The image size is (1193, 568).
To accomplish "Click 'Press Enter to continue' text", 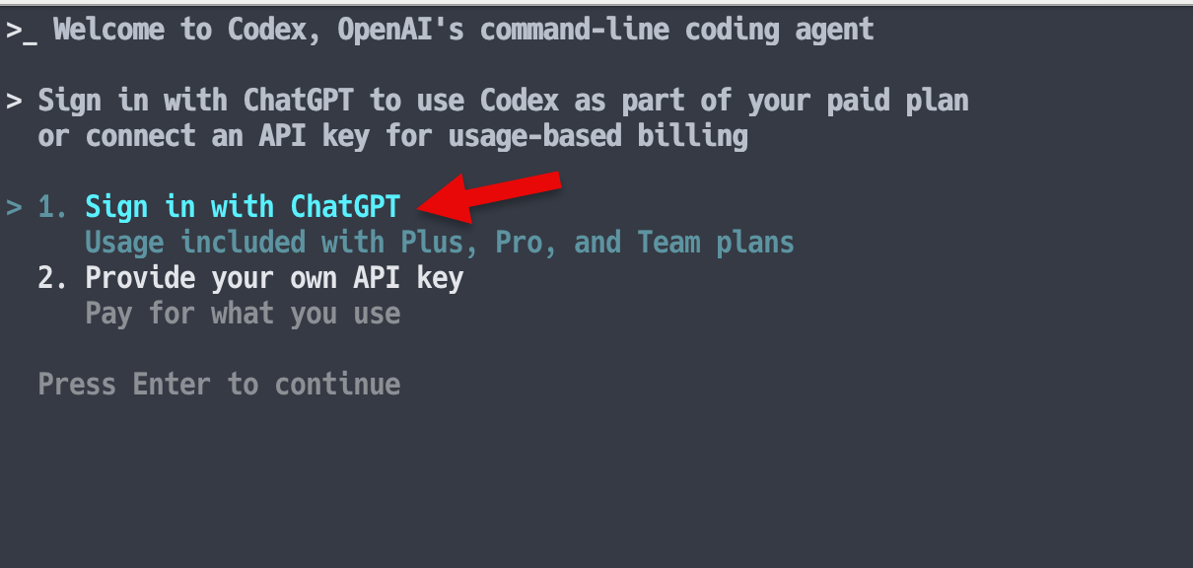I will (x=219, y=384).
